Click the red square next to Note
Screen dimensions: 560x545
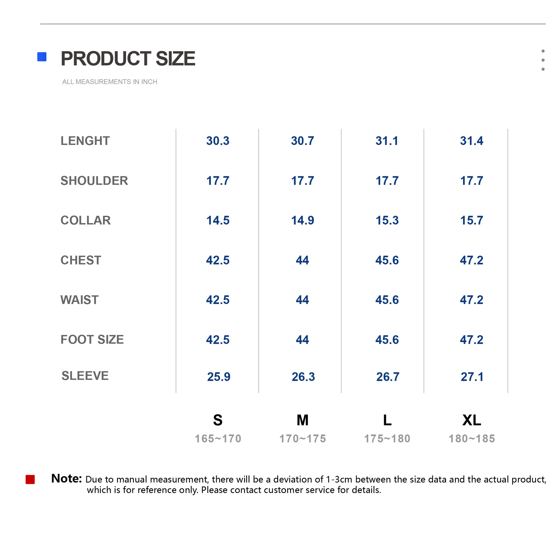pyautogui.click(x=30, y=479)
